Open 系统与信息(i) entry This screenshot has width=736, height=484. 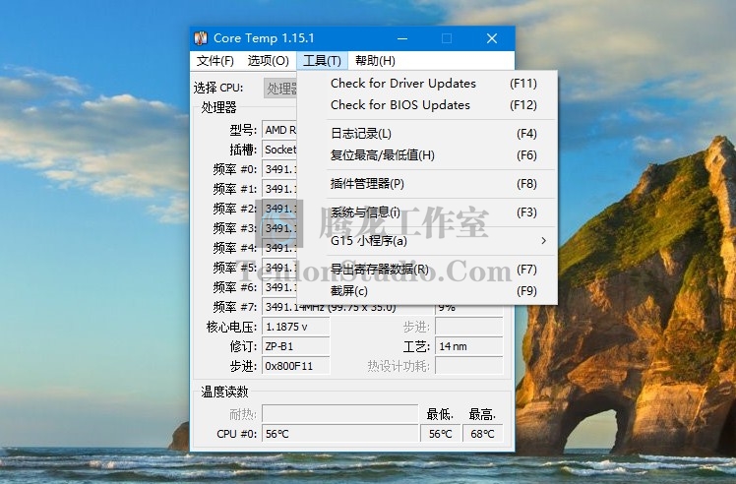point(427,212)
